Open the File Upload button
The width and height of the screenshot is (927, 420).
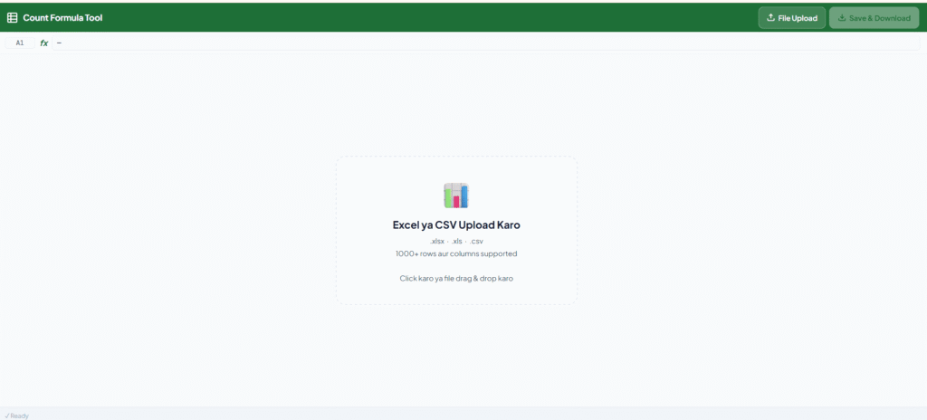click(791, 18)
